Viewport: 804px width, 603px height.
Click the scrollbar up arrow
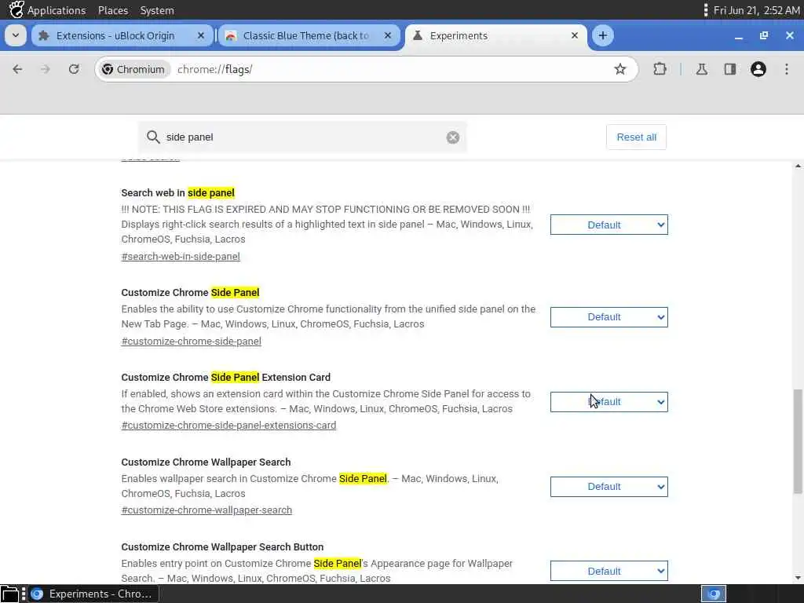[798, 166]
